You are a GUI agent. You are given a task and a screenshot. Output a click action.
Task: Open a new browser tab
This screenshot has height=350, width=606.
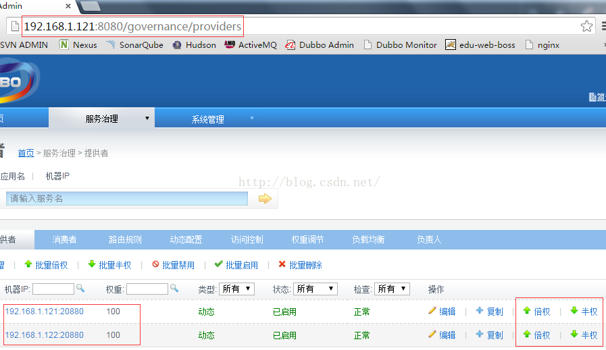point(90,6)
